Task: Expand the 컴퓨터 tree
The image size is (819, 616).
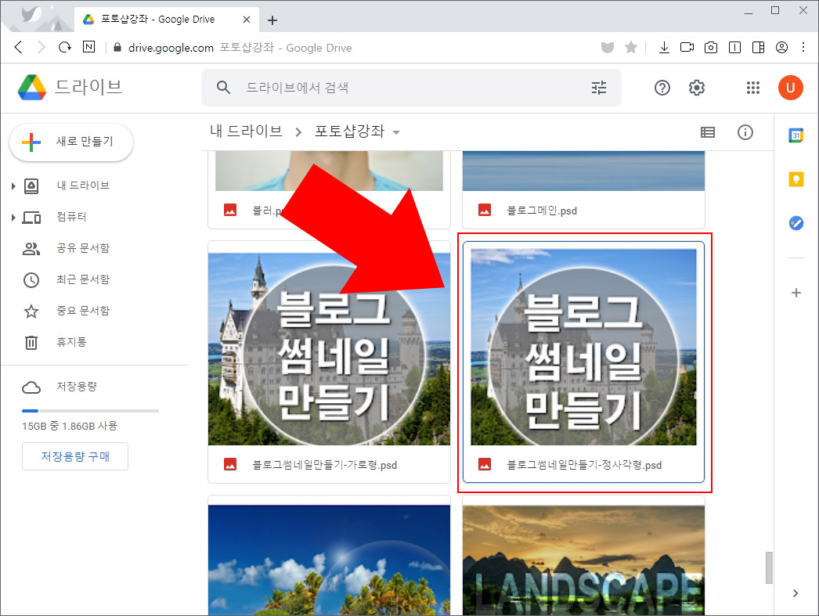Action: coord(13,217)
